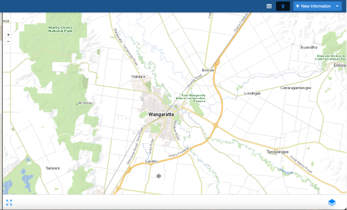Image resolution: width=347 pixels, height=210 pixels.
Task: Open the table grid view
Action: [269, 6]
